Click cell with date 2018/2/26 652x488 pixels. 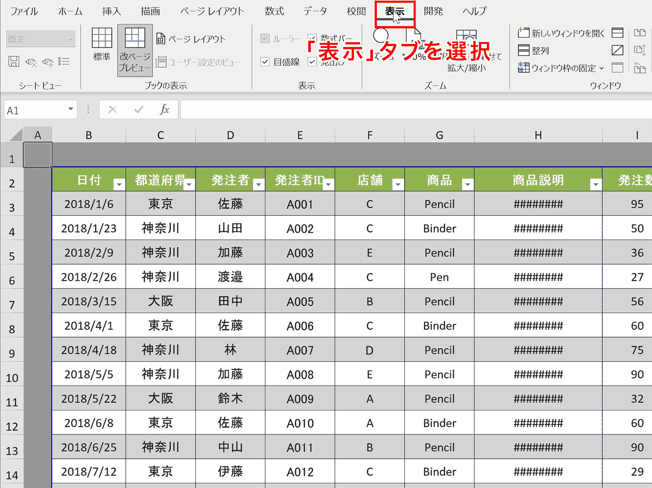click(x=89, y=277)
